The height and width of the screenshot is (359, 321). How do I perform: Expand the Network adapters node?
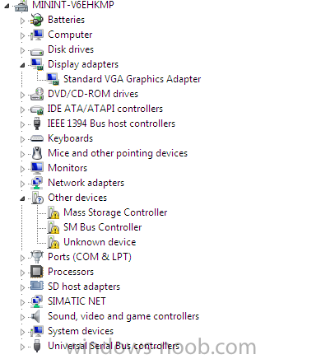(x=22, y=184)
